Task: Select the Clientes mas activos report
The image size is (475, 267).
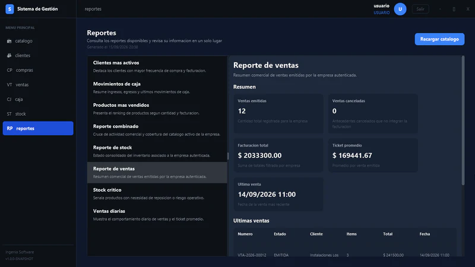Action: (157, 66)
